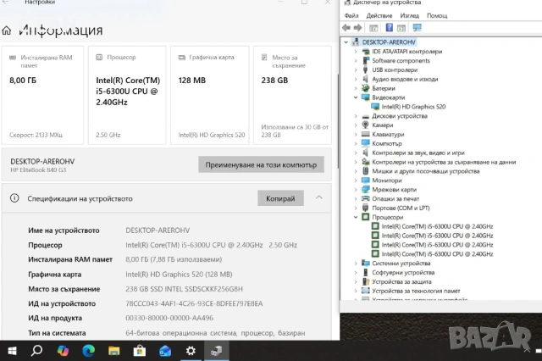This screenshot has width=542, height=361.
Task: Open the Помощ menu
Action: [x=437, y=15]
